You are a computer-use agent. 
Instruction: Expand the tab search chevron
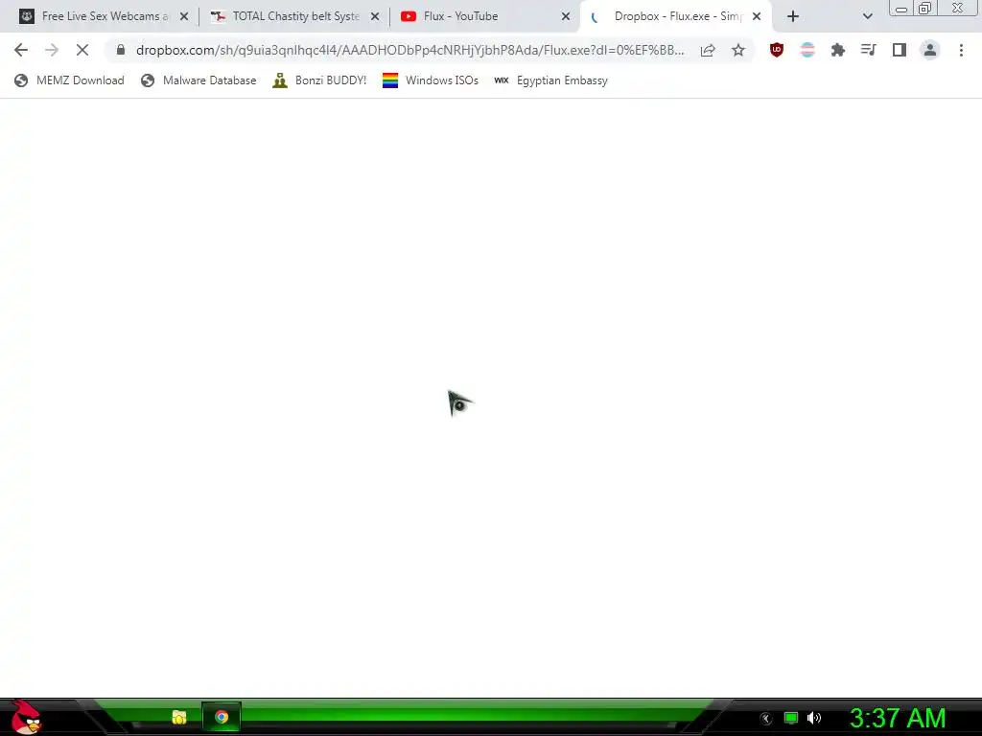pos(867,17)
